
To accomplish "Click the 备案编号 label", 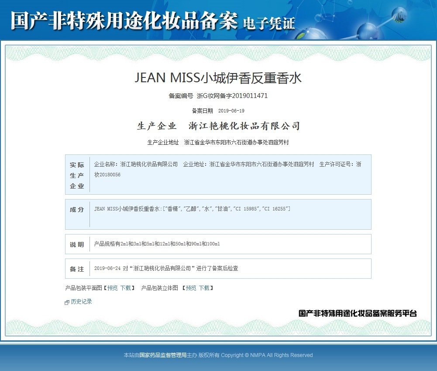I will click(x=181, y=96).
